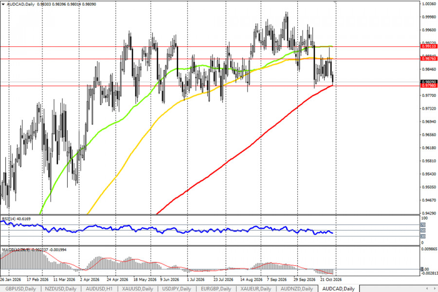
Task: Click the 1.00360 price scale value
Action: pos(429,3)
